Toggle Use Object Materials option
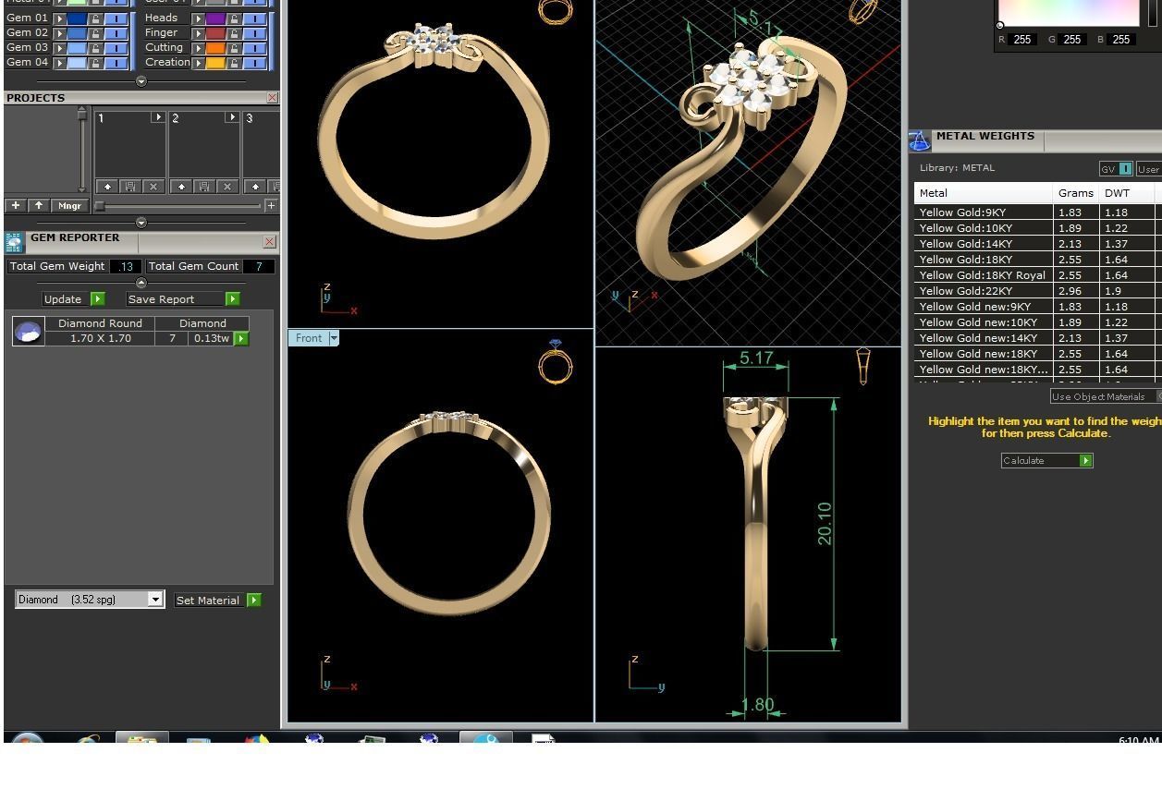Image resolution: width=1162 pixels, height=801 pixels. click(x=1106, y=396)
